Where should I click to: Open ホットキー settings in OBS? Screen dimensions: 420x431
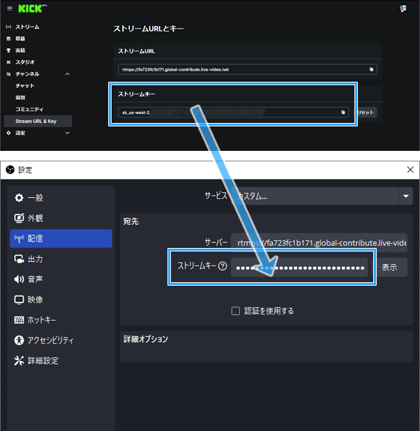pyautogui.click(x=61, y=320)
